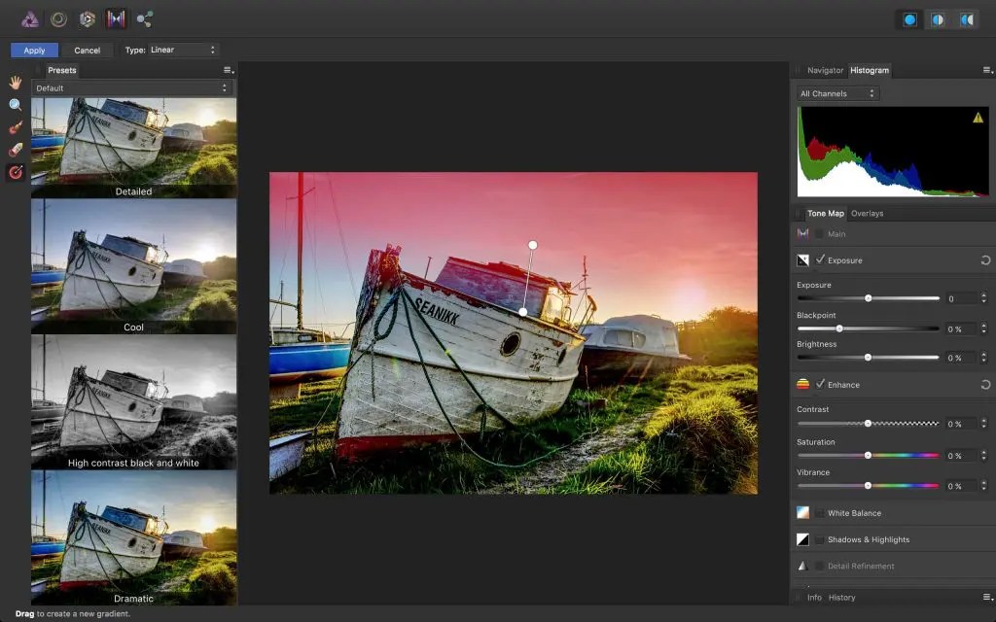Open the Presets panel options menu

[228, 70]
